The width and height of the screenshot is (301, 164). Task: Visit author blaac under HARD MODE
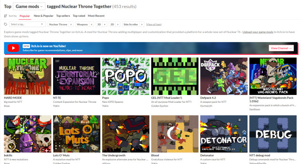[x=7, y=106]
